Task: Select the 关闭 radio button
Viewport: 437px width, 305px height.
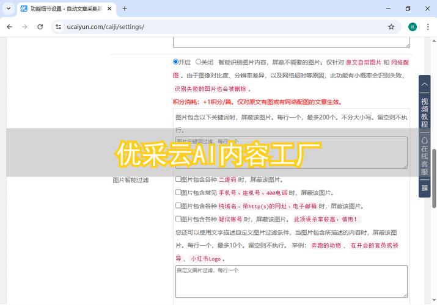Action: (198, 62)
